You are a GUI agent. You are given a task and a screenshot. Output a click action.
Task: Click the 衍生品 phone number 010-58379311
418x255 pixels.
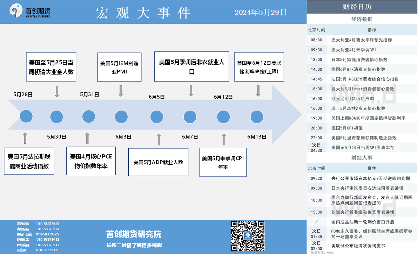click(x=47, y=250)
